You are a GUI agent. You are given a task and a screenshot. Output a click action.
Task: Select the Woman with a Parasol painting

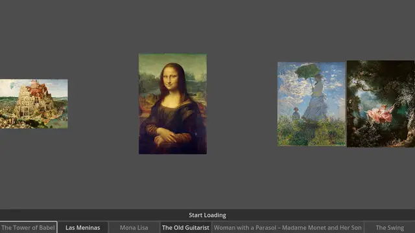coord(311,104)
